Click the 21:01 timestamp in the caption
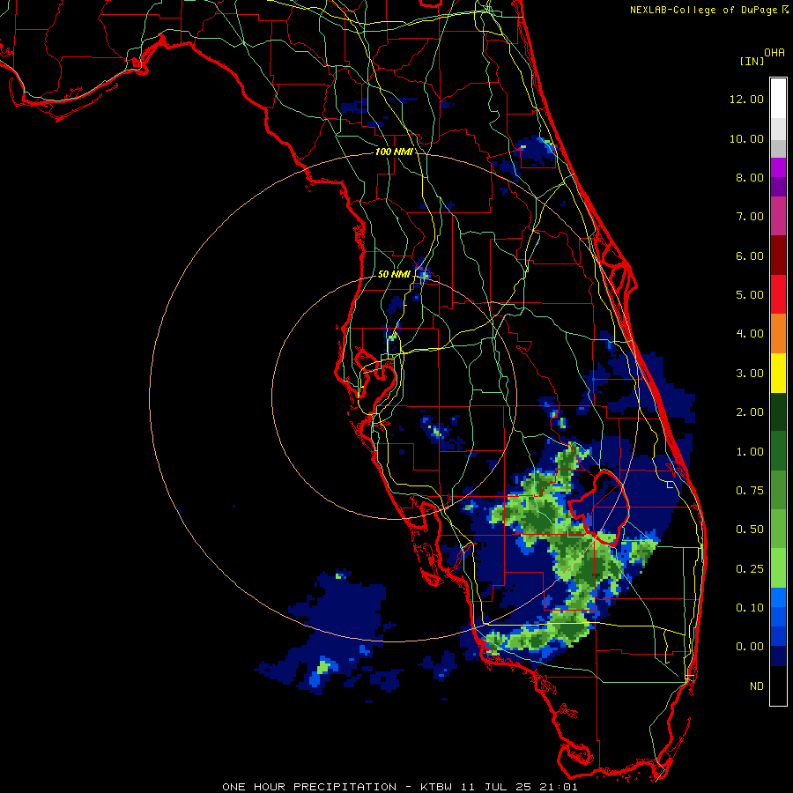The height and width of the screenshot is (793, 793). tap(560, 787)
